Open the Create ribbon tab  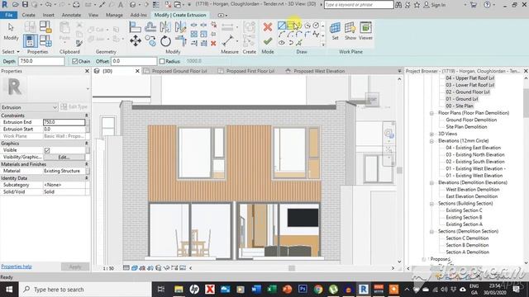(x=28, y=15)
